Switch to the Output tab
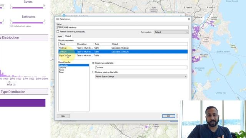The height and width of the screenshot is (138, 246). 68,36
